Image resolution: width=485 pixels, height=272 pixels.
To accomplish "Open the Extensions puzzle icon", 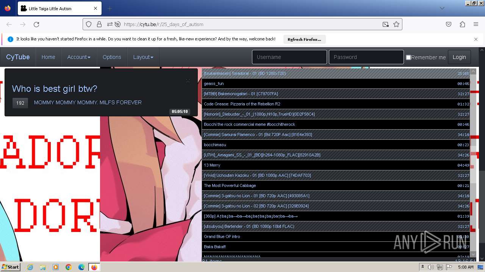I will point(462,24).
